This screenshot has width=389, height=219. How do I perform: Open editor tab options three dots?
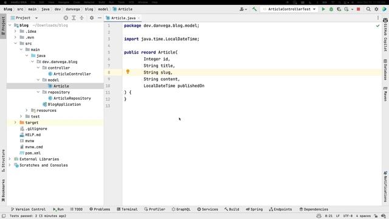[378, 18]
